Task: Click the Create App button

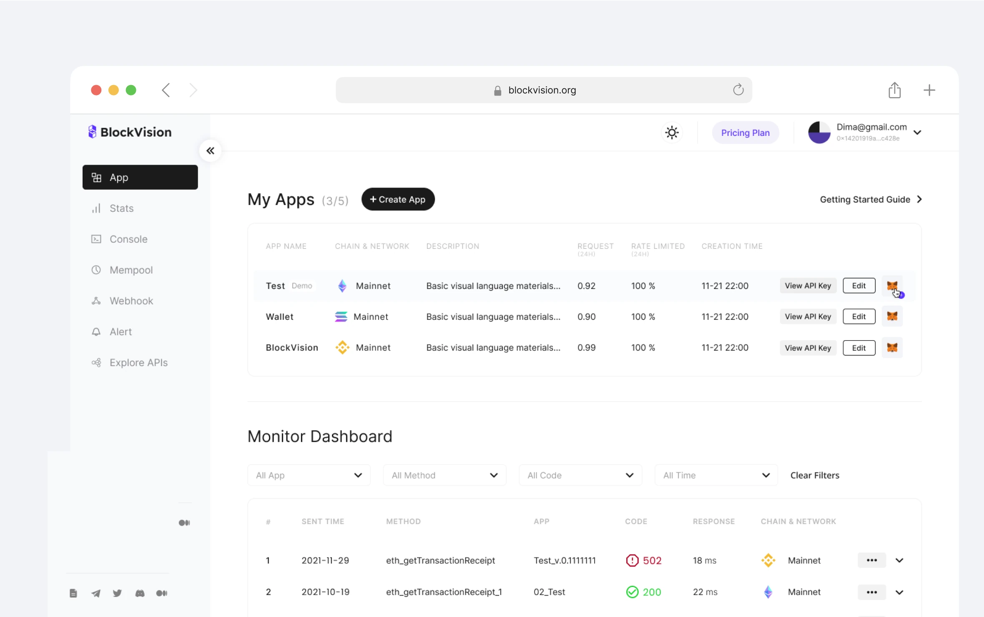Action: [398, 199]
